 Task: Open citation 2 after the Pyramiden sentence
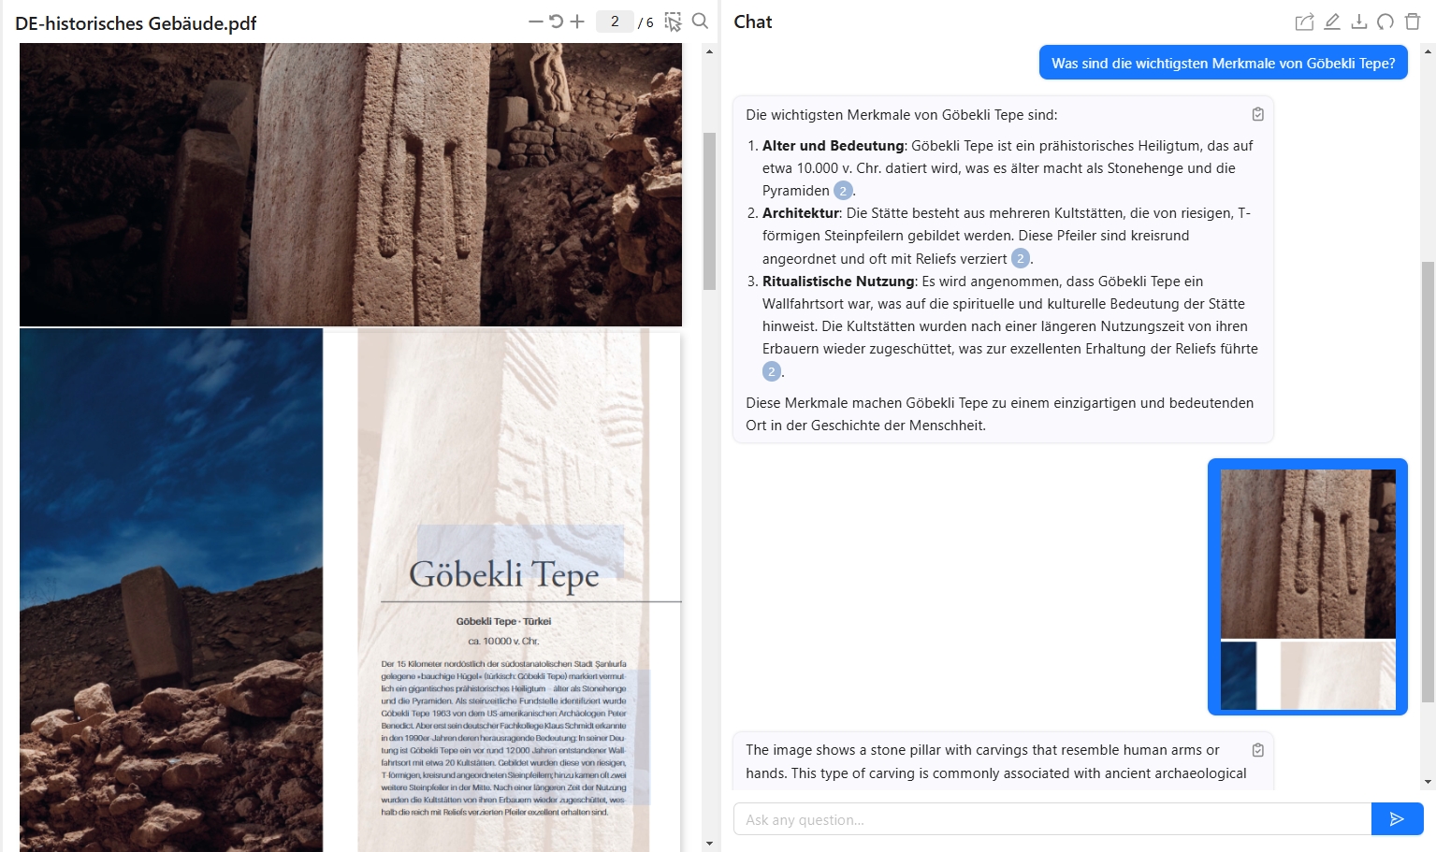[x=843, y=190]
